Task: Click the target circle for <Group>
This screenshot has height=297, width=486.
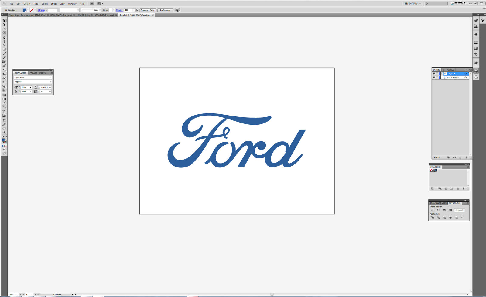Action: [x=465, y=78]
